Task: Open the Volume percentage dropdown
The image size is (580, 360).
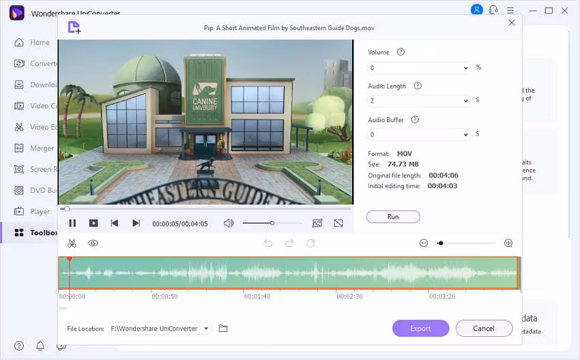Action: tap(419, 68)
